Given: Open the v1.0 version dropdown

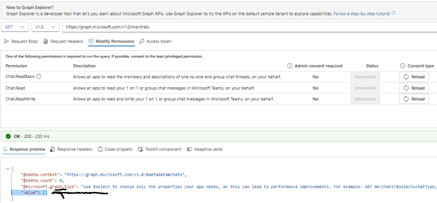Looking at the screenshot, I should tap(46, 27).
